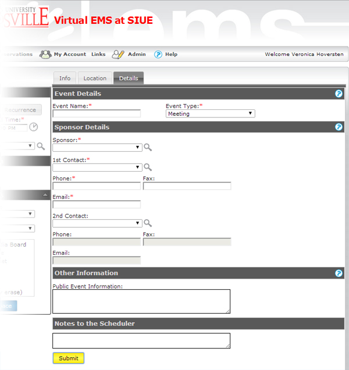
Task: Click the clock icon beside time field
Action: (x=34, y=127)
